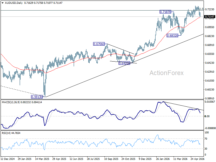Click the 10 Sep 2025 date marker
216x162 pixels.
(111, 159)
